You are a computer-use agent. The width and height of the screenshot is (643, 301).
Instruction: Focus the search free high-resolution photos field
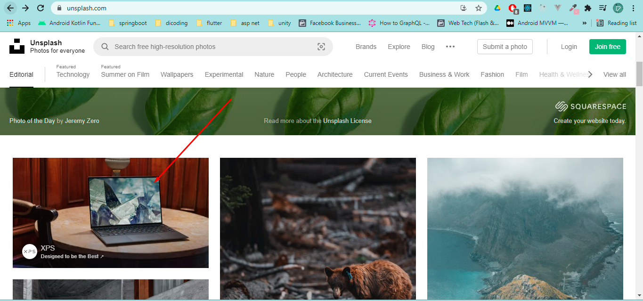tap(213, 47)
